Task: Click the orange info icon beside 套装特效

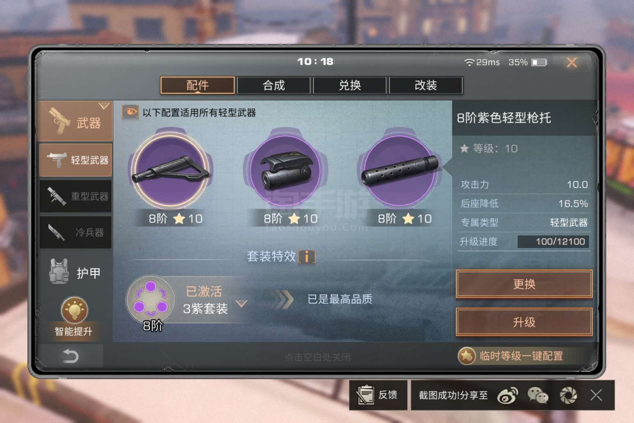Action: pyautogui.click(x=307, y=257)
